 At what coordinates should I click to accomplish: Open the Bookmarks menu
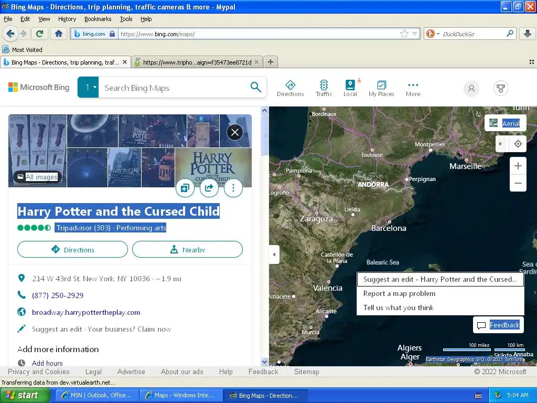point(98,19)
